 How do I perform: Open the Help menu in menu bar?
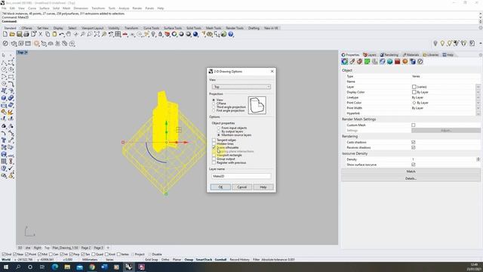pos(161,8)
